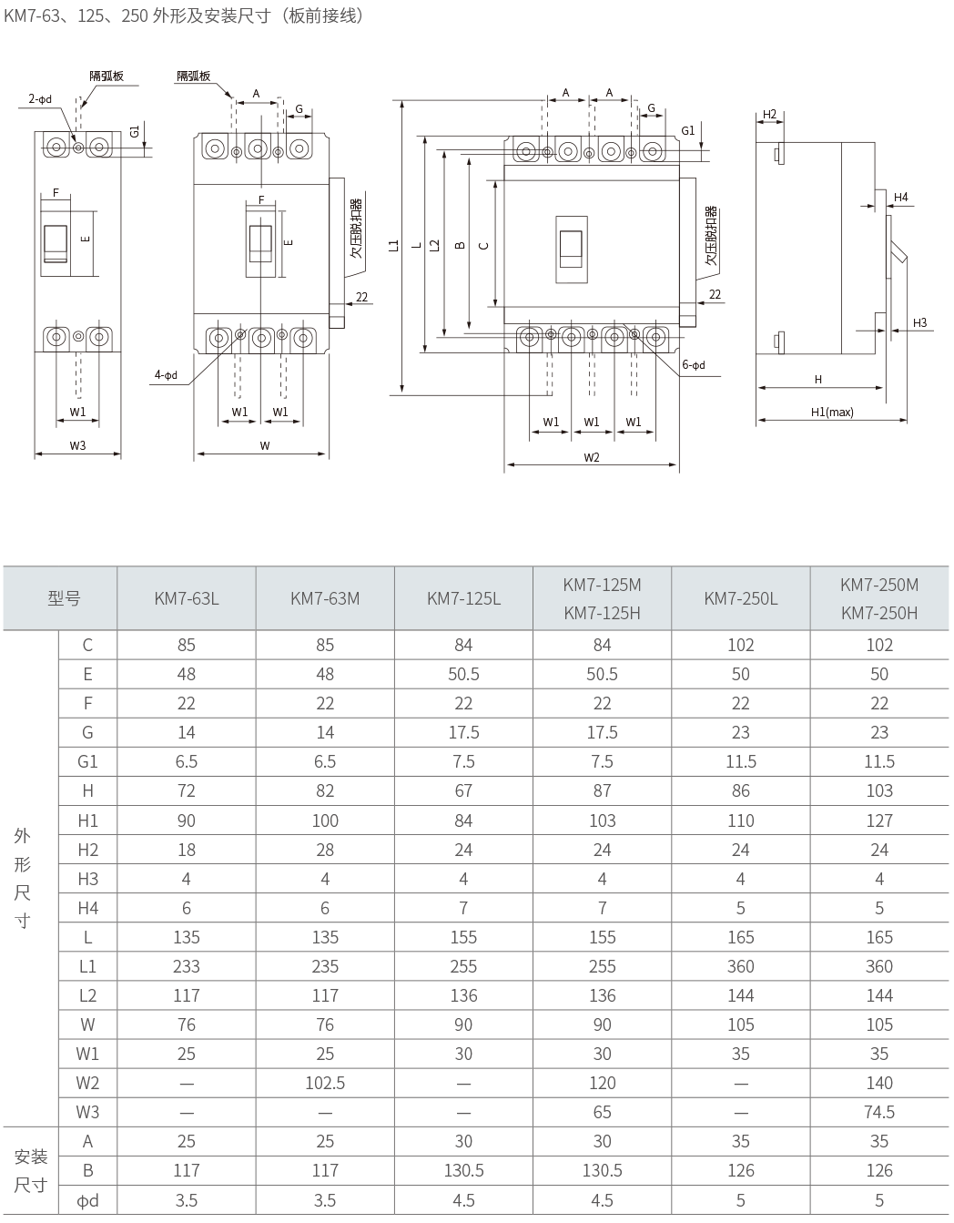
Task: Click the '外形尺寸' row group label
Action: (22, 878)
